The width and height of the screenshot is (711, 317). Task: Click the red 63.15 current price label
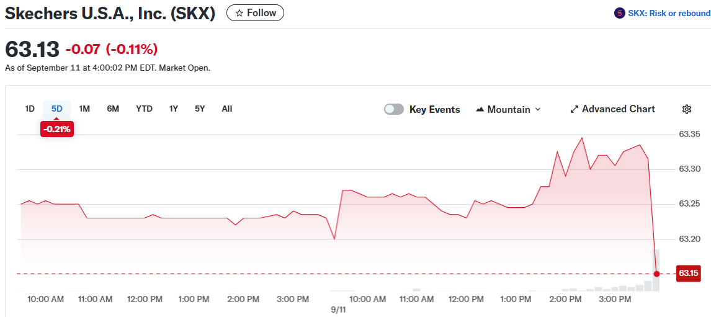pos(688,274)
